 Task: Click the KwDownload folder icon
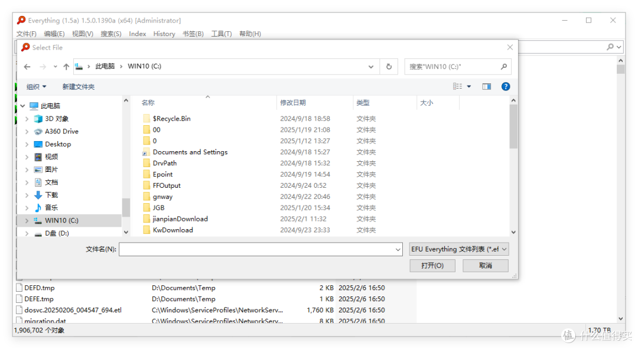pyautogui.click(x=147, y=230)
